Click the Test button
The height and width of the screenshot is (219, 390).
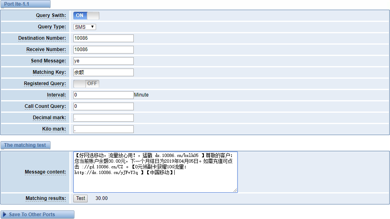pyautogui.click(x=80, y=198)
